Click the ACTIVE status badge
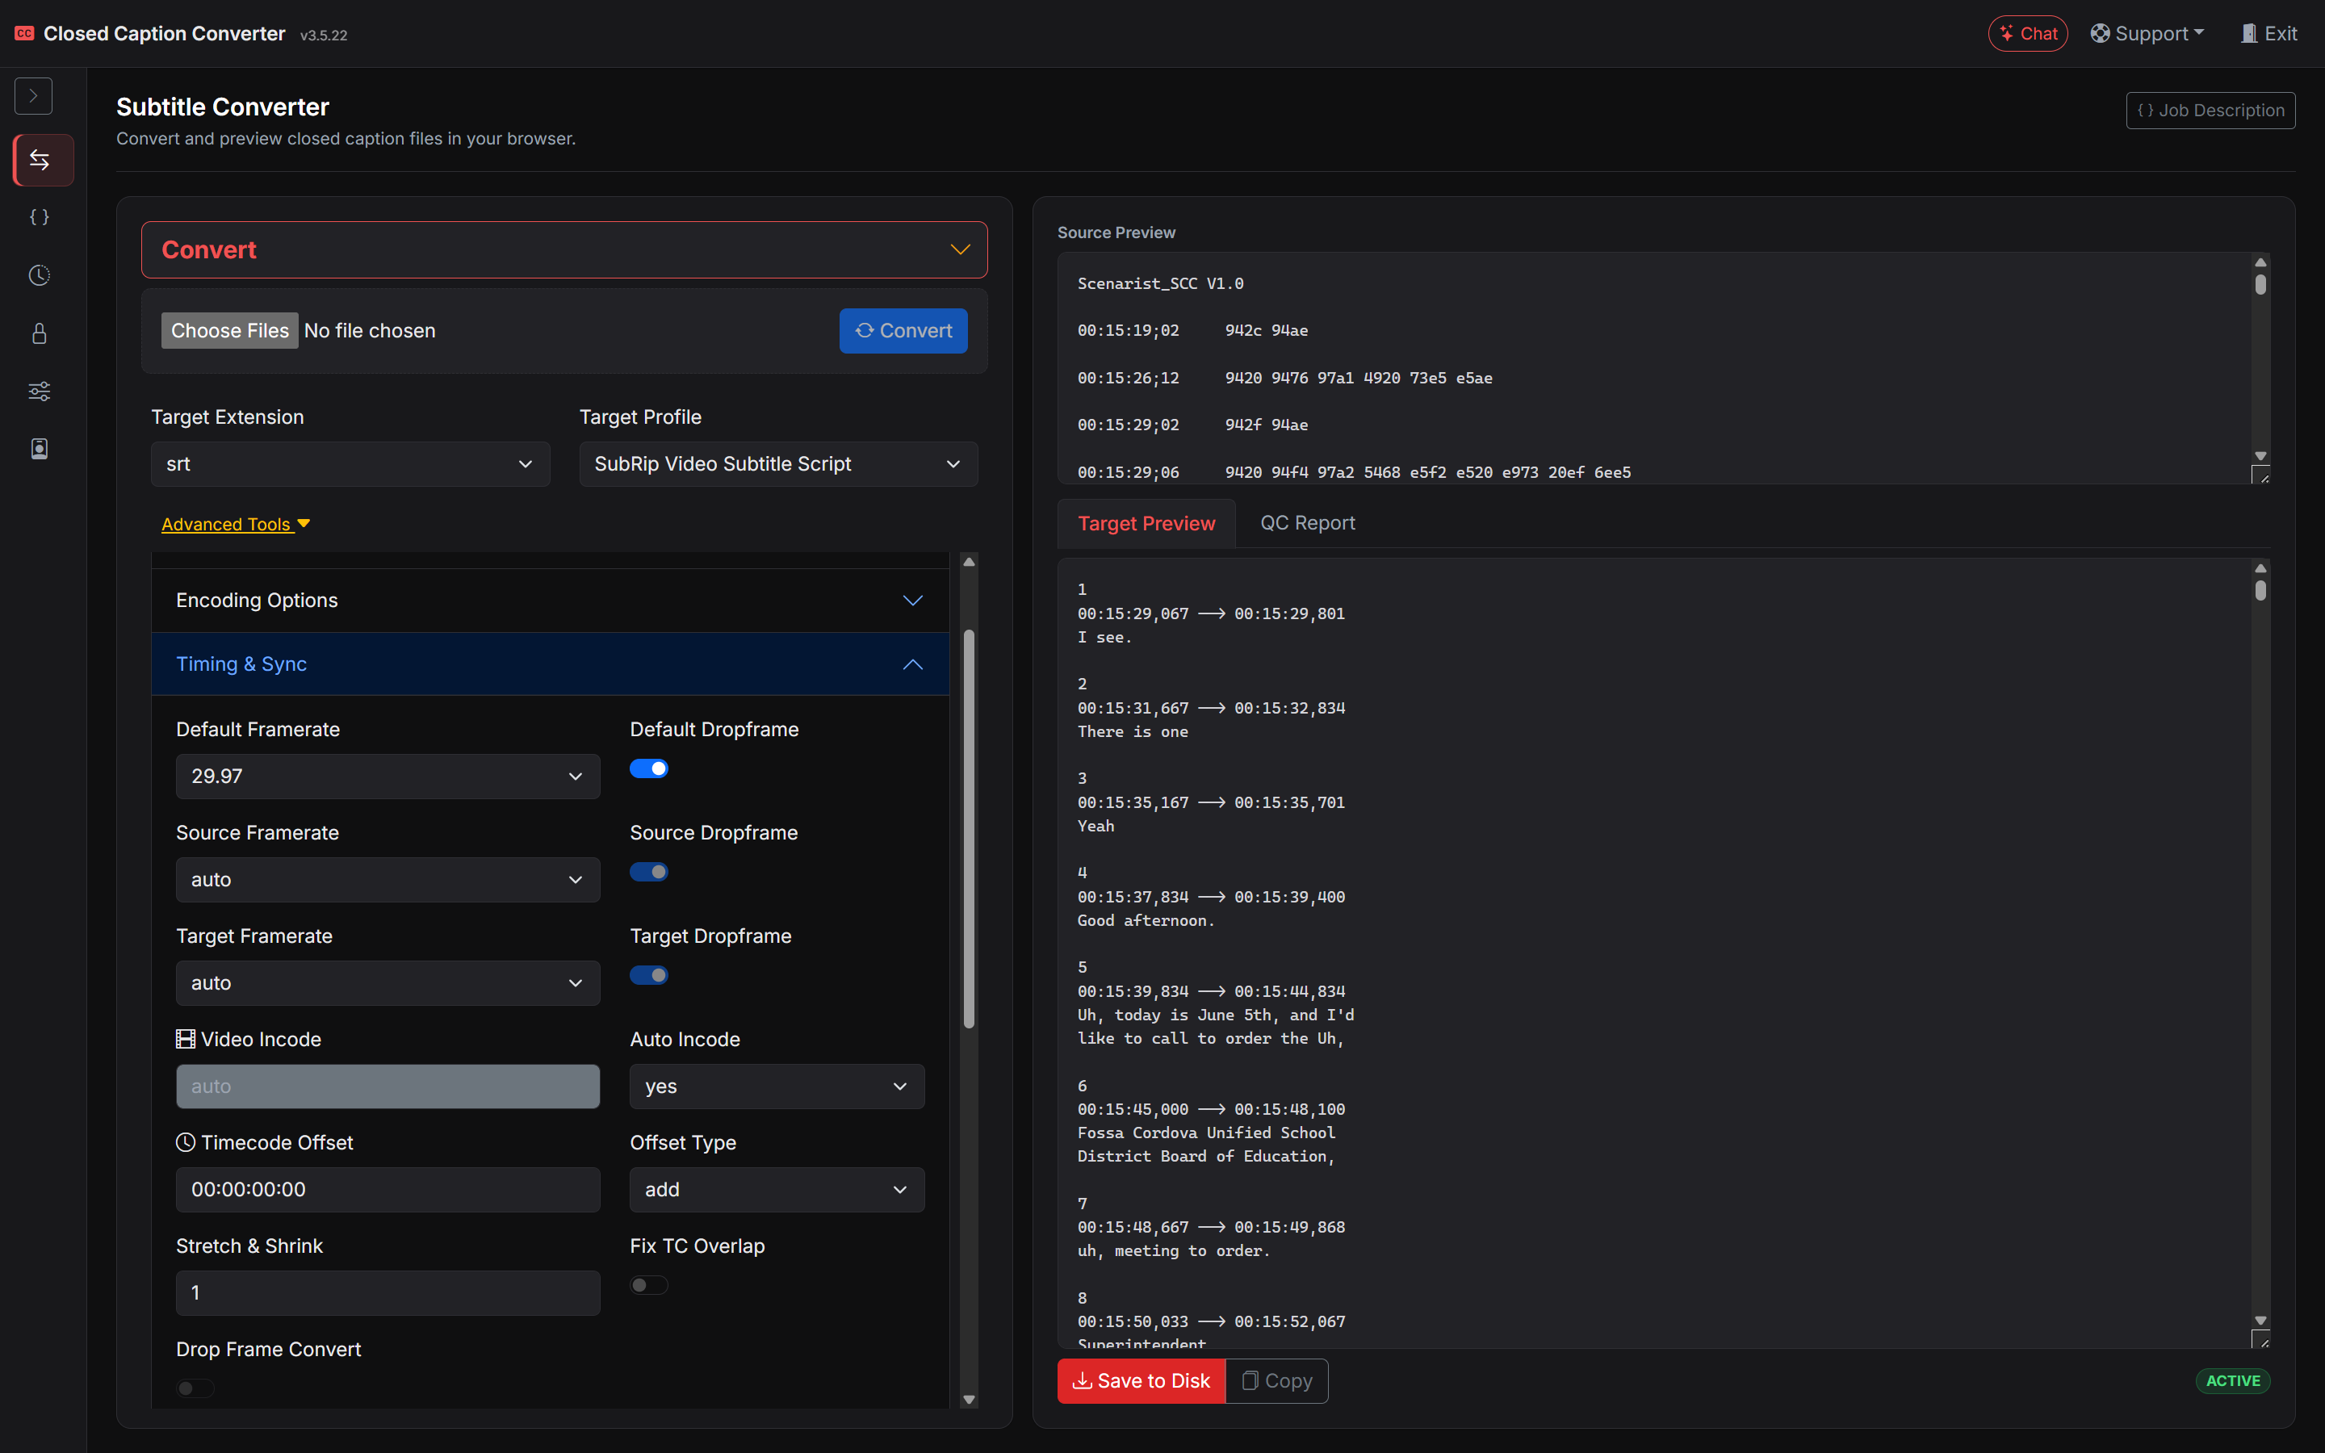The width and height of the screenshot is (2325, 1453). click(x=2233, y=1381)
